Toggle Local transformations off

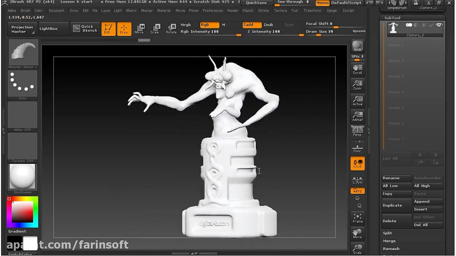click(x=357, y=163)
